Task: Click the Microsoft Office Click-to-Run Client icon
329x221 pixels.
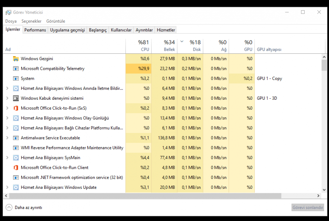Action: pyautogui.click(x=16, y=168)
